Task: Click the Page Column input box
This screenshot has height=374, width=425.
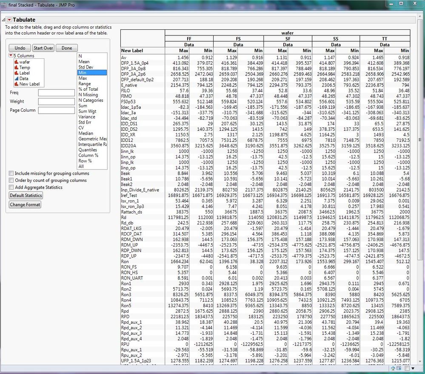Action: (57, 110)
